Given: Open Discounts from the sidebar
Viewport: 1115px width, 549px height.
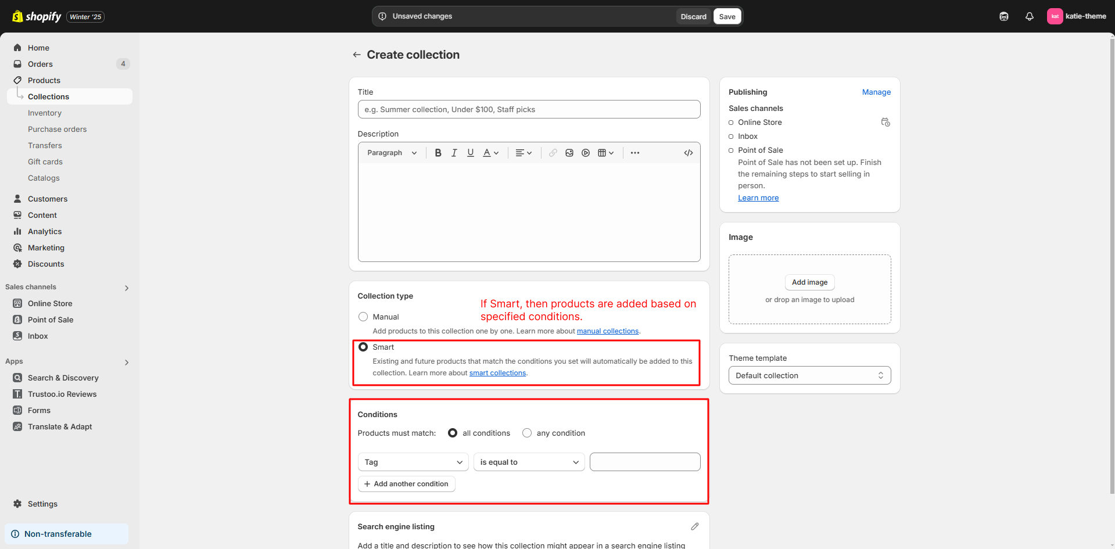Looking at the screenshot, I should point(46,264).
